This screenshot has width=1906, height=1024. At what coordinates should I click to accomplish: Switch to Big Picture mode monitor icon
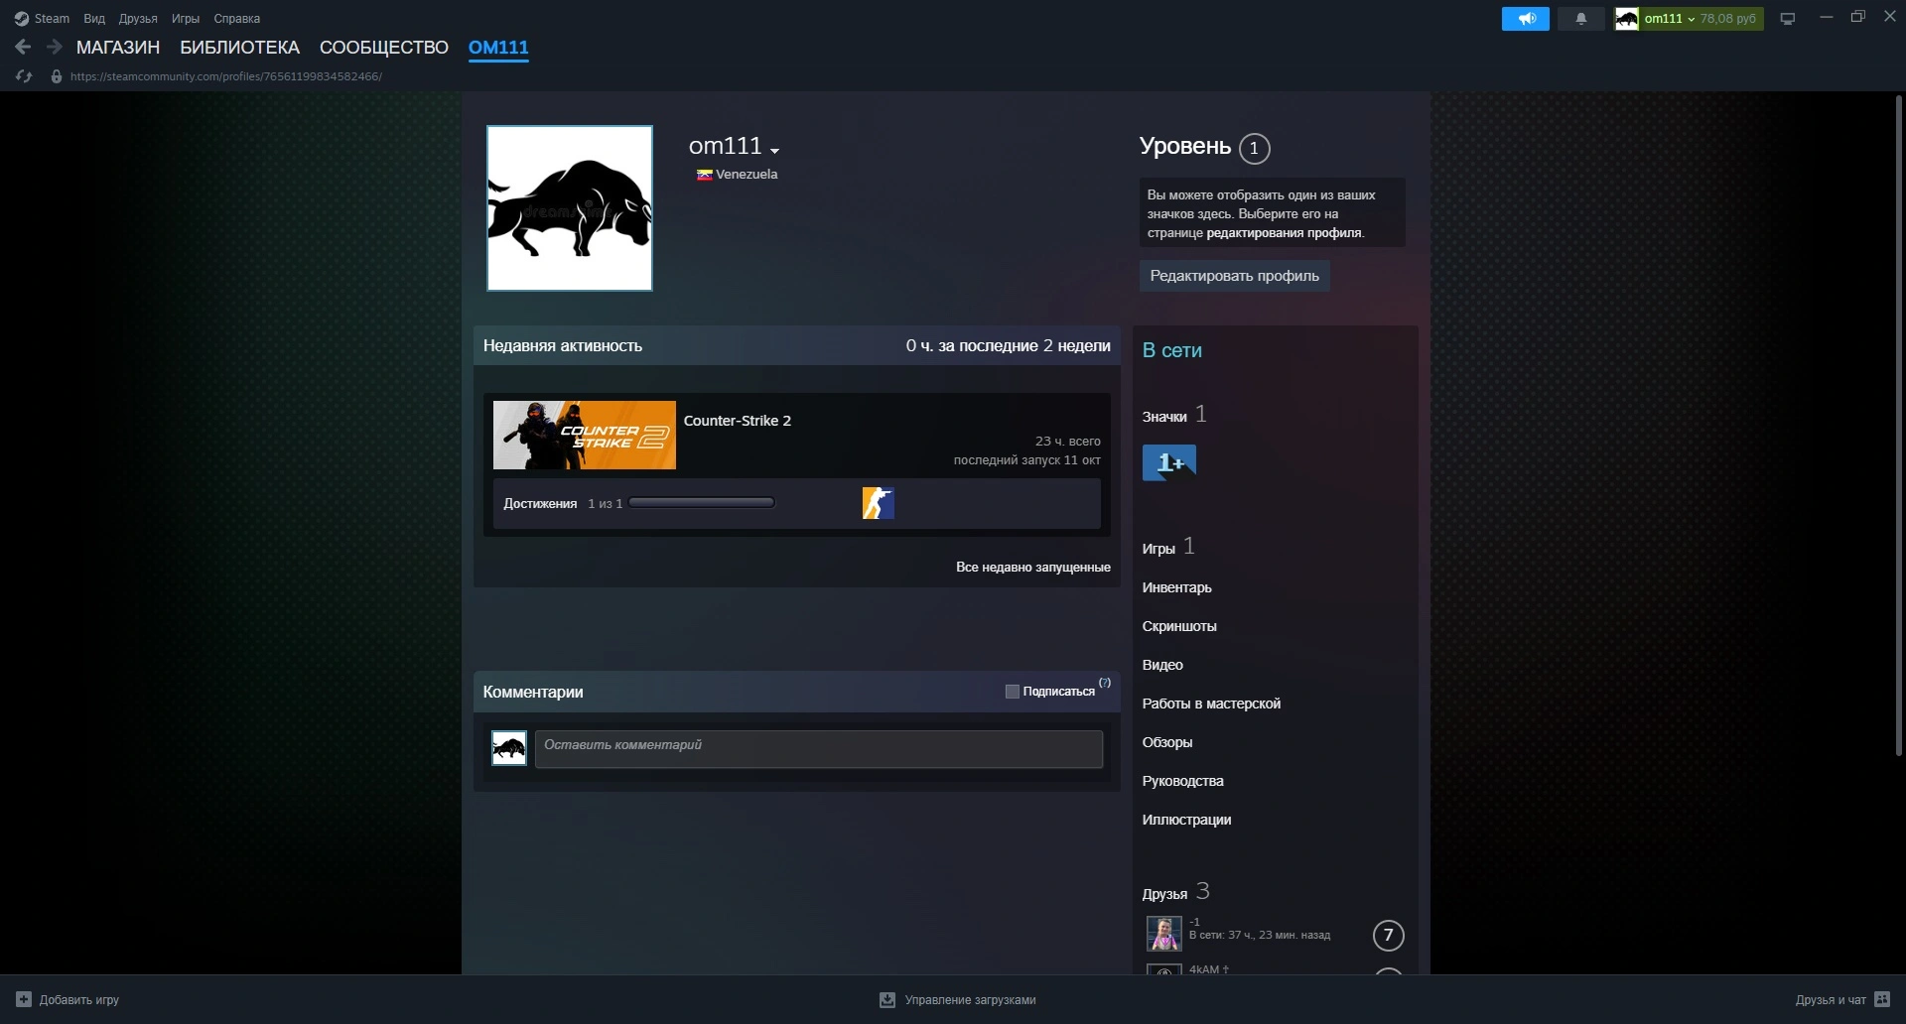1788,18
